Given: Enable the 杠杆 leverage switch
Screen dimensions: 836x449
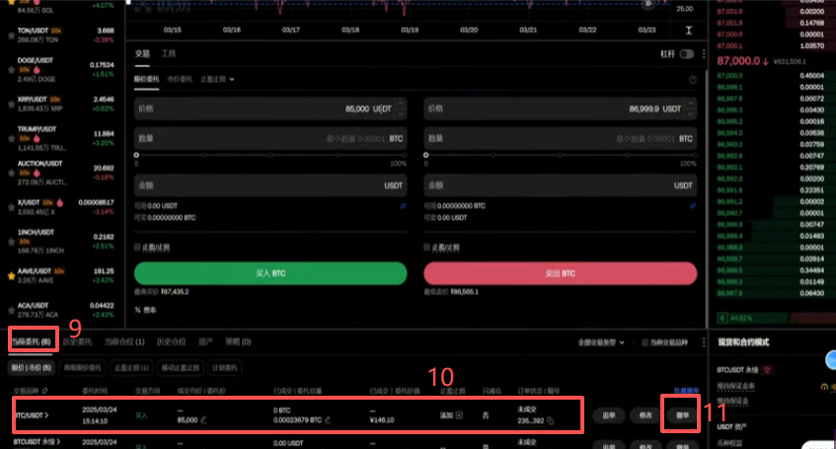Looking at the screenshot, I should click(687, 54).
